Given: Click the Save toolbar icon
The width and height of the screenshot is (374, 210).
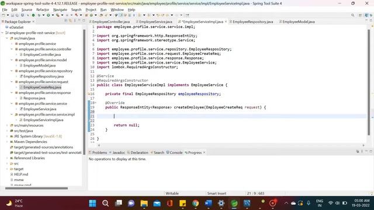Looking at the screenshot, I should pos(13,15).
